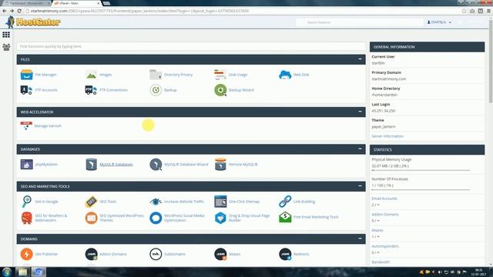
Task: Open SEO for Resellers & Webmasters icon
Action: [x=26, y=218]
